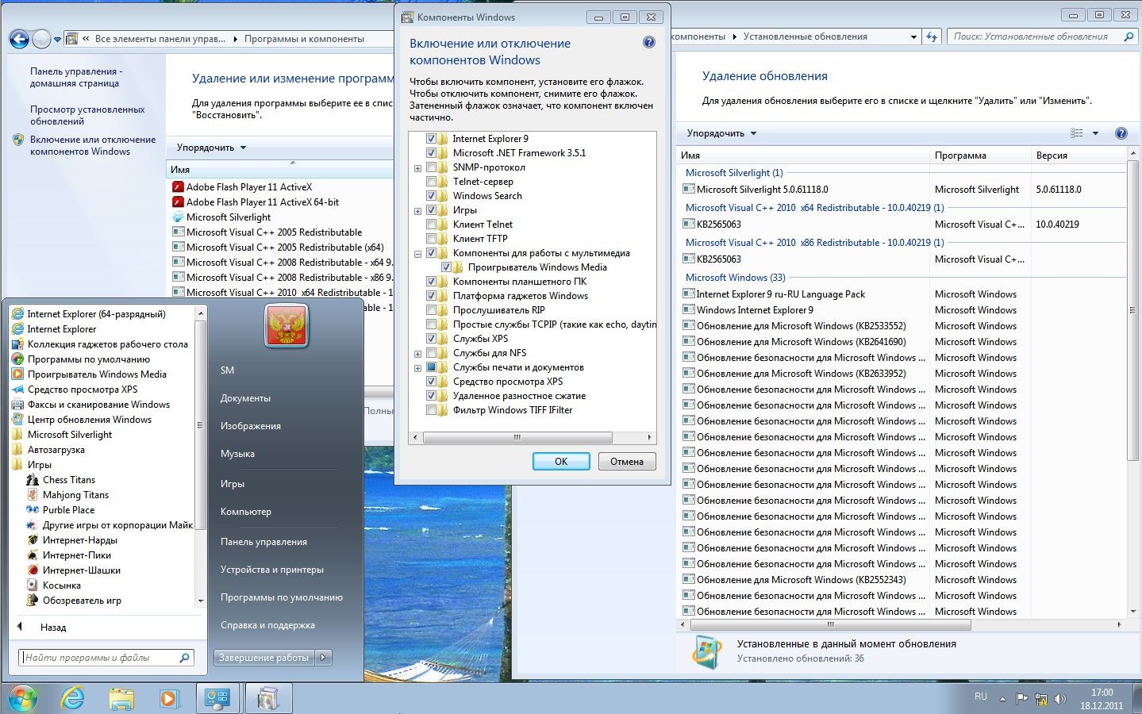This screenshot has width=1142, height=714.
Task: Expand the Игры component tree node
Action: point(417,211)
